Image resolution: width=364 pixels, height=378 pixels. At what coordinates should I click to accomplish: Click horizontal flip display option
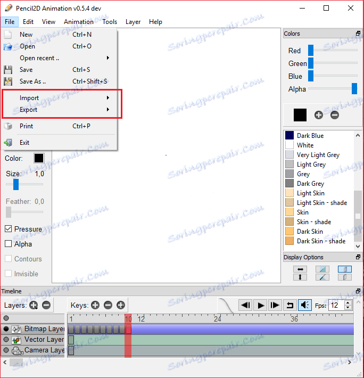tap(300, 269)
